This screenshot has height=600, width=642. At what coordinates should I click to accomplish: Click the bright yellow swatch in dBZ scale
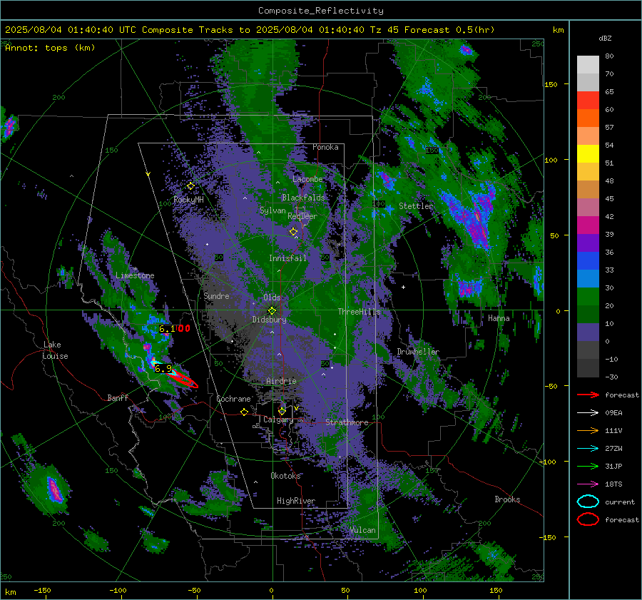click(588, 154)
